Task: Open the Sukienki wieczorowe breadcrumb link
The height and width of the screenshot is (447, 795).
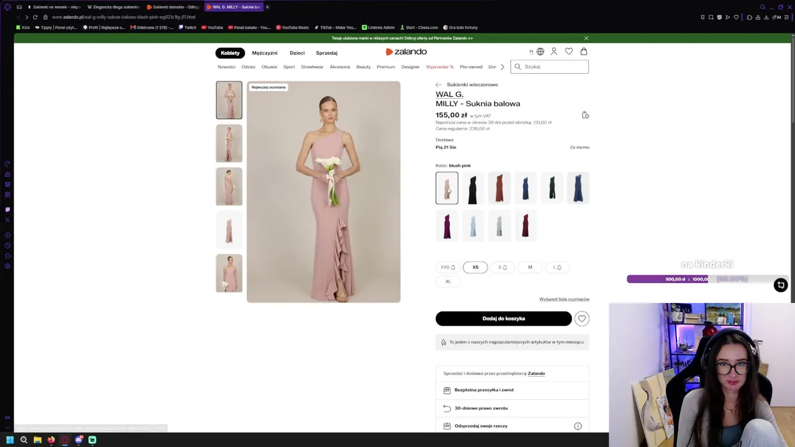Action: tap(472, 84)
